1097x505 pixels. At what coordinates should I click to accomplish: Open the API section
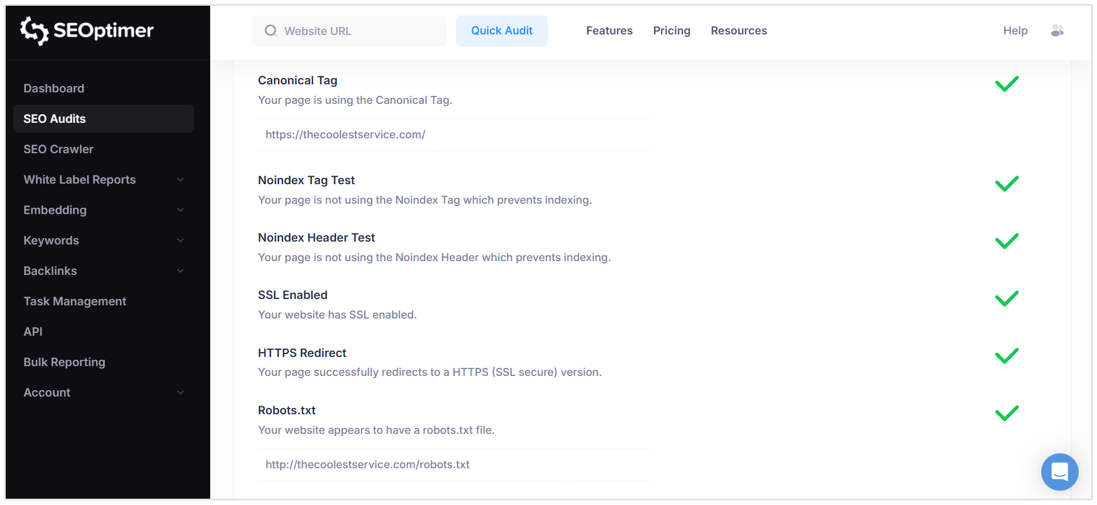click(33, 332)
